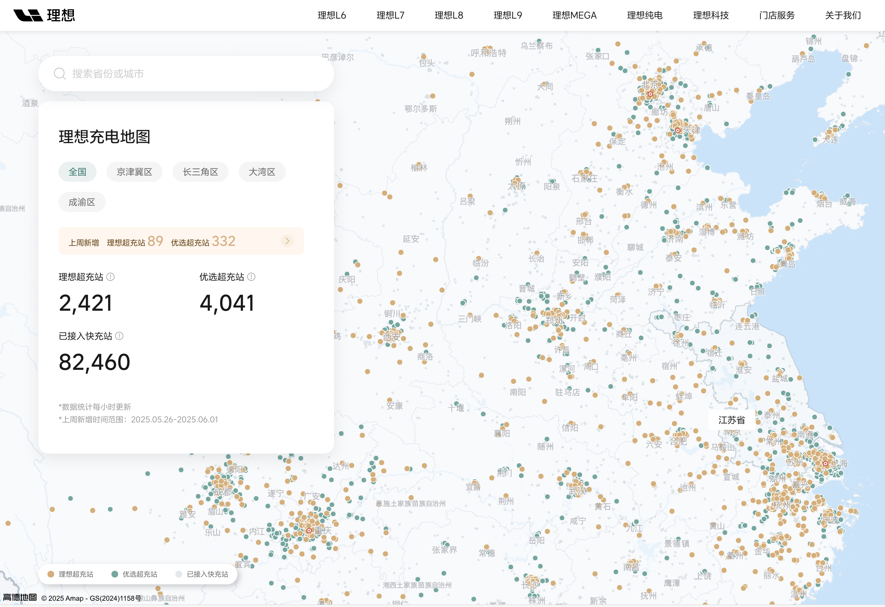The image size is (885, 607).
Task: Click the 上周新增时间范围 date note
Action: pyautogui.click(x=138, y=419)
